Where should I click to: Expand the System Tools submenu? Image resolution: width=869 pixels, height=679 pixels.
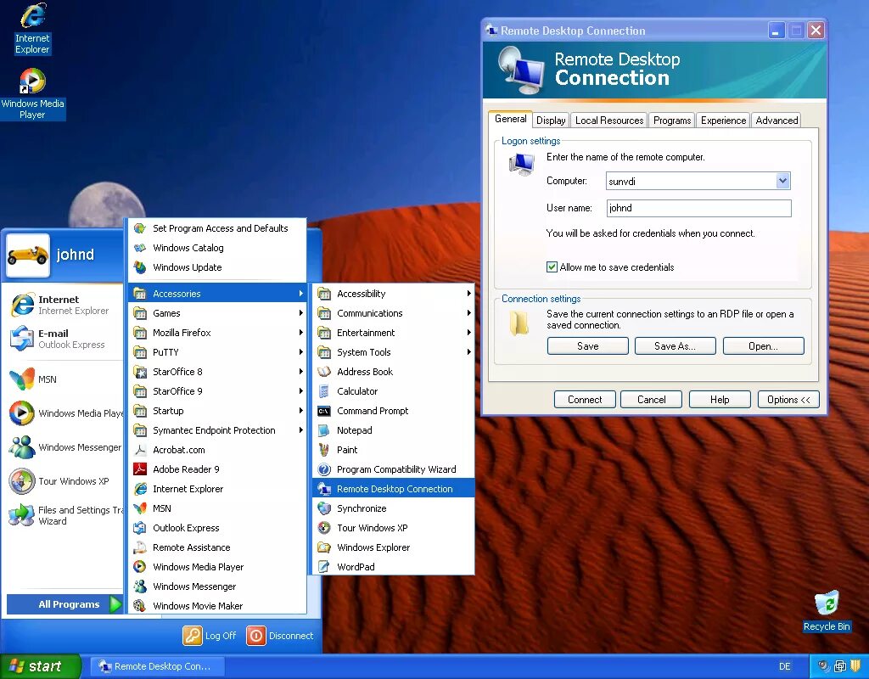394,352
